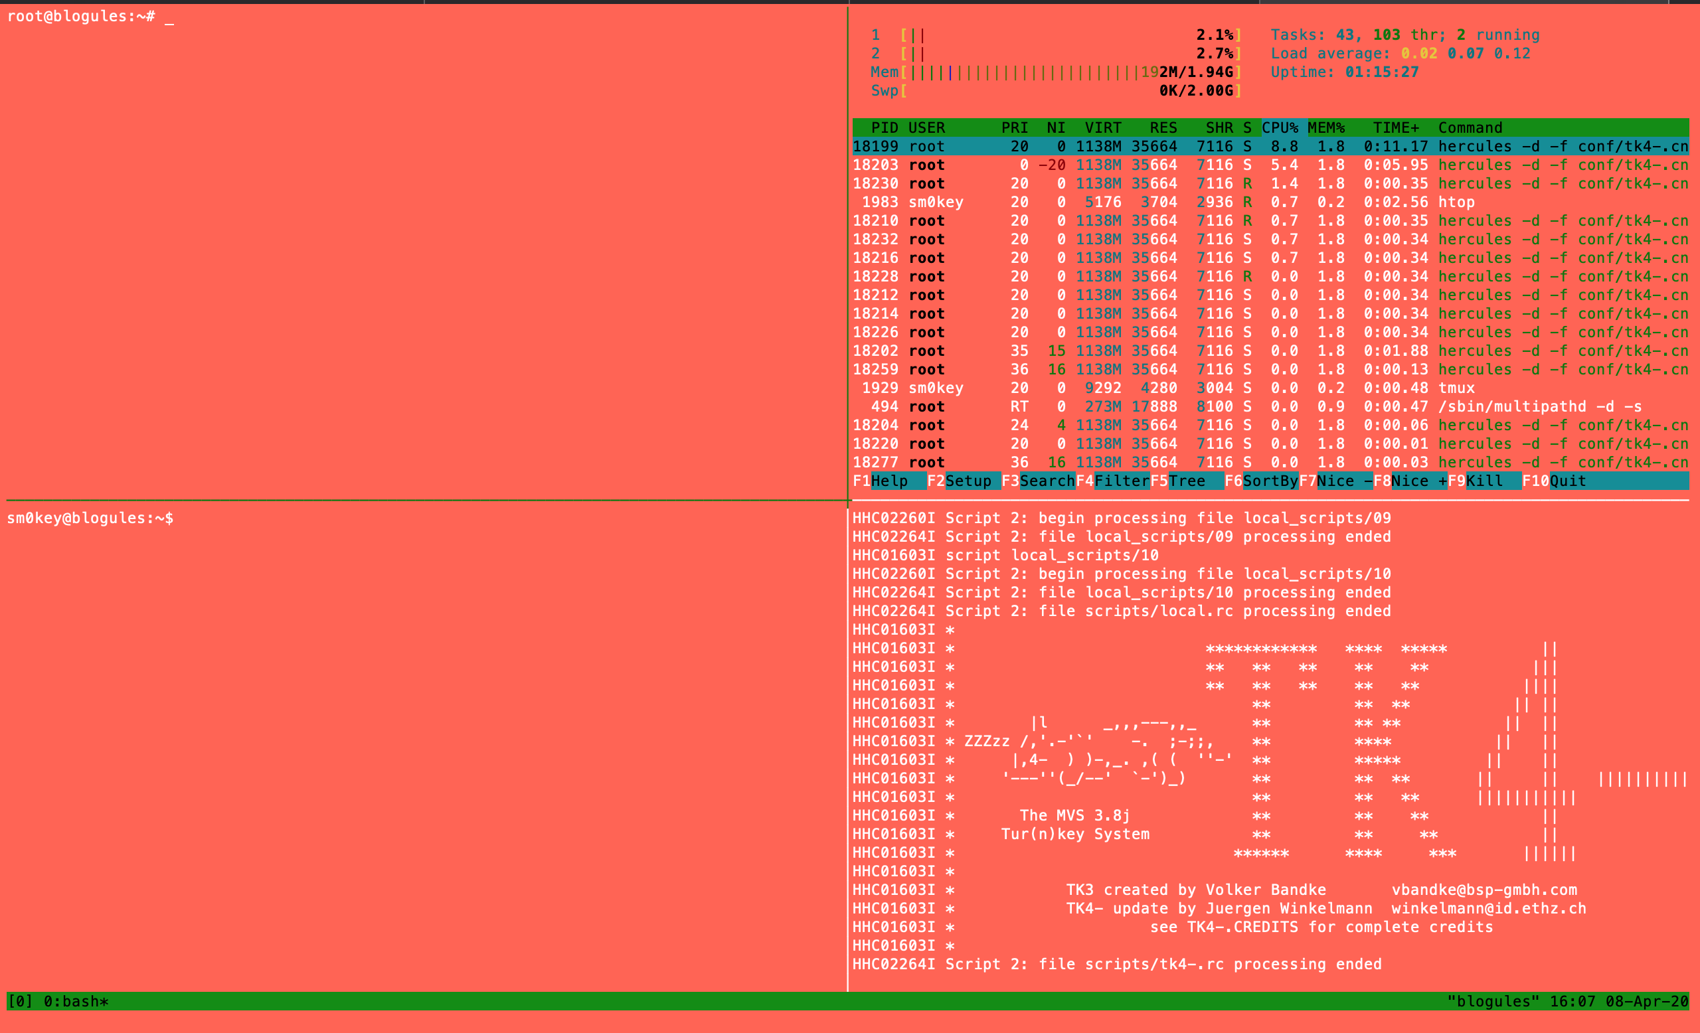
Task: Select process row PID 18203
Action: (1271, 165)
